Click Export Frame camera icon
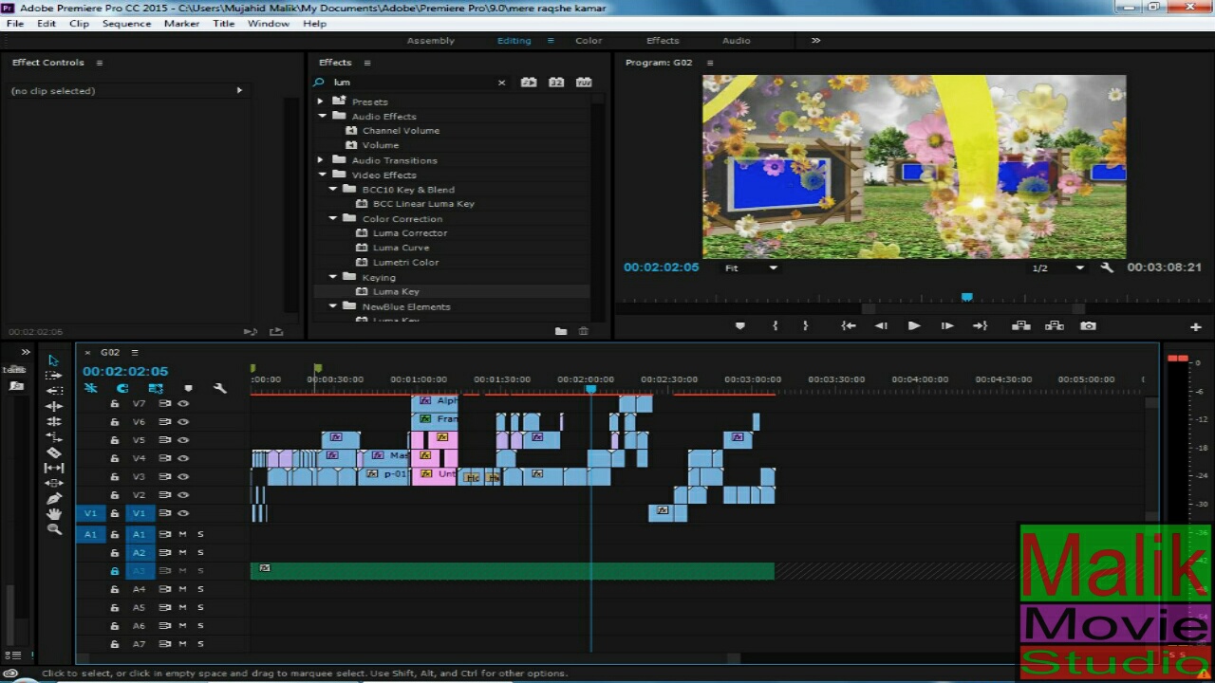1215x683 pixels. click(1088, 325)
